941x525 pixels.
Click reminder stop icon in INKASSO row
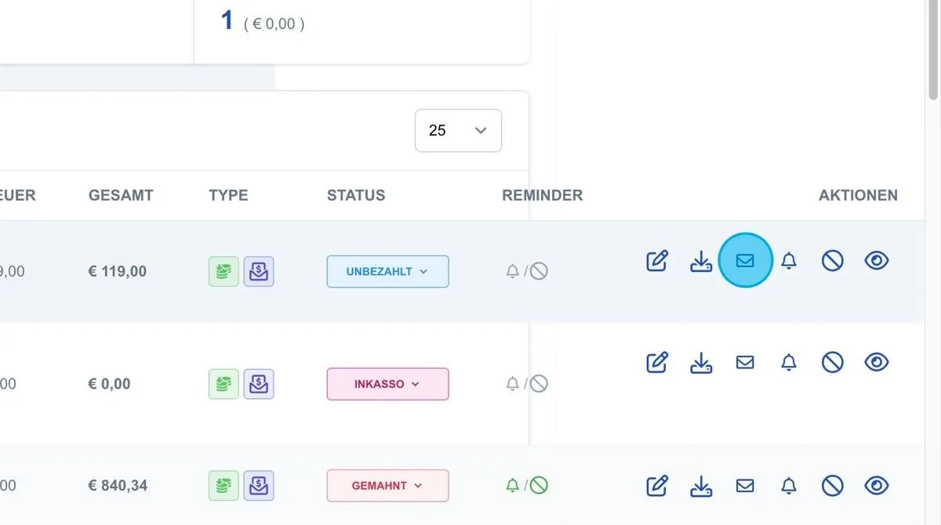pyautogui.click(x=539, y=384)
